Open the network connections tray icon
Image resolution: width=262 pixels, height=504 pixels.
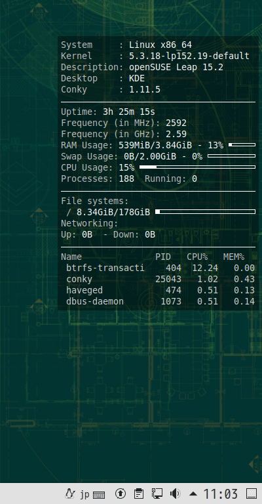pyautogui.click(x=157, y=493)
